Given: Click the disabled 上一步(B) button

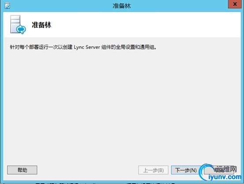Looking at the screenshot, I should pyautogui.click(x=153, y=170).
